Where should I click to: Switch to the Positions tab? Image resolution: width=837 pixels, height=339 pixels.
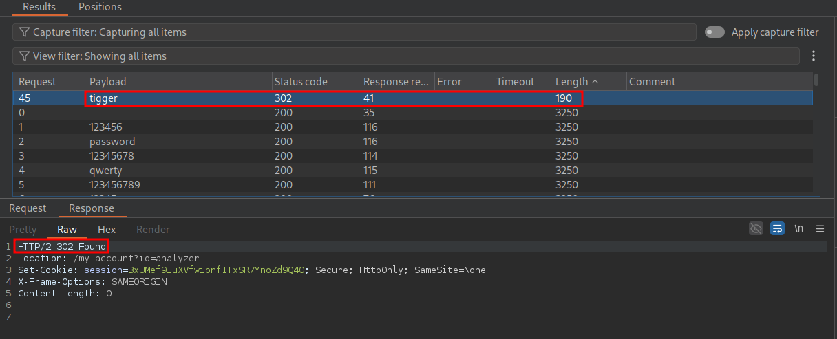(100, 7)
